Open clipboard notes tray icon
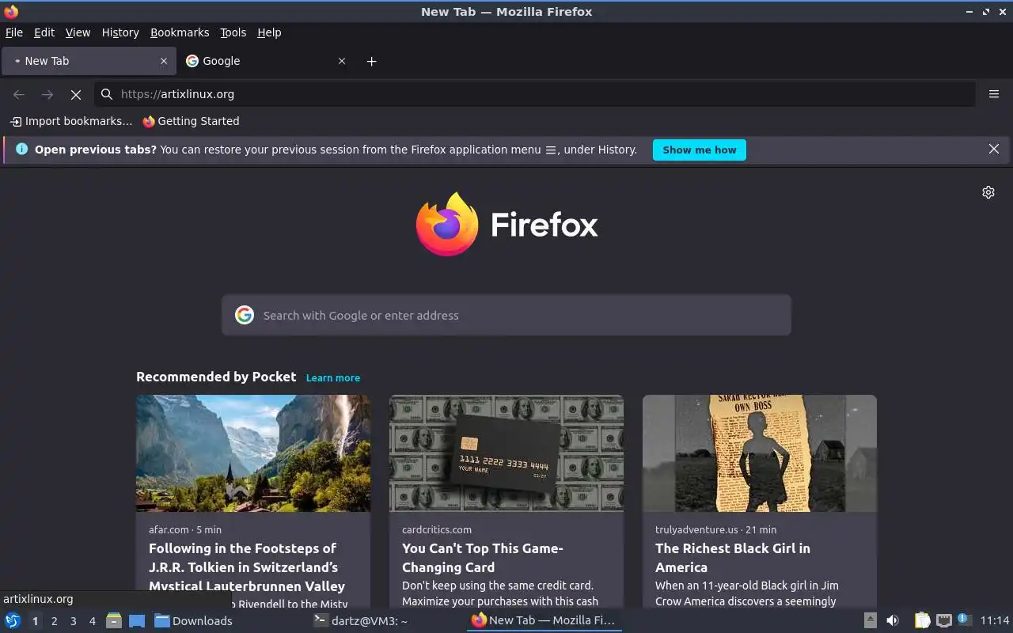 [x=923, y=620]
